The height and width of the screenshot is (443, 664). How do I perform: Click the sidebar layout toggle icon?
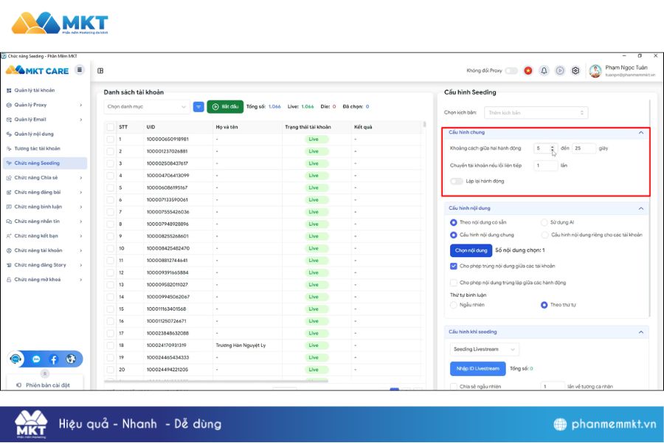coord(100,71)
